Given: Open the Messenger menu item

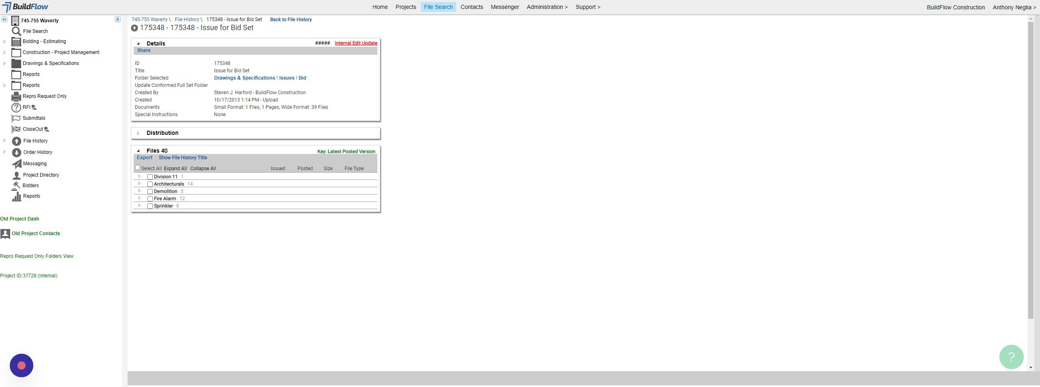Looking at the screenshot, I should pos(505,7).
